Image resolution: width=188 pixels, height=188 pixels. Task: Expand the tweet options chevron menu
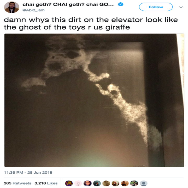pyautogui.click(x=181, y=7)
